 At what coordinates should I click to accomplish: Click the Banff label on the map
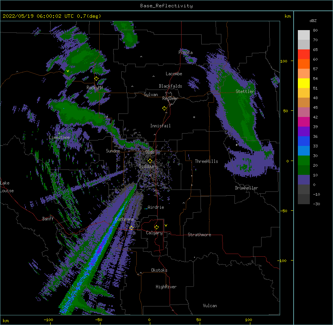click(48, 219)
